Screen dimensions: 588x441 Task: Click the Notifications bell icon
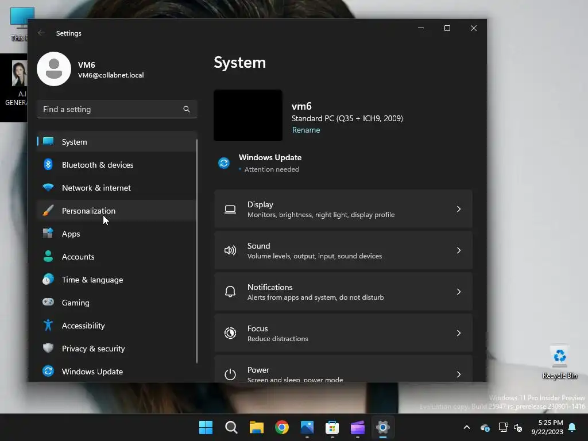[x=230, y=291]
